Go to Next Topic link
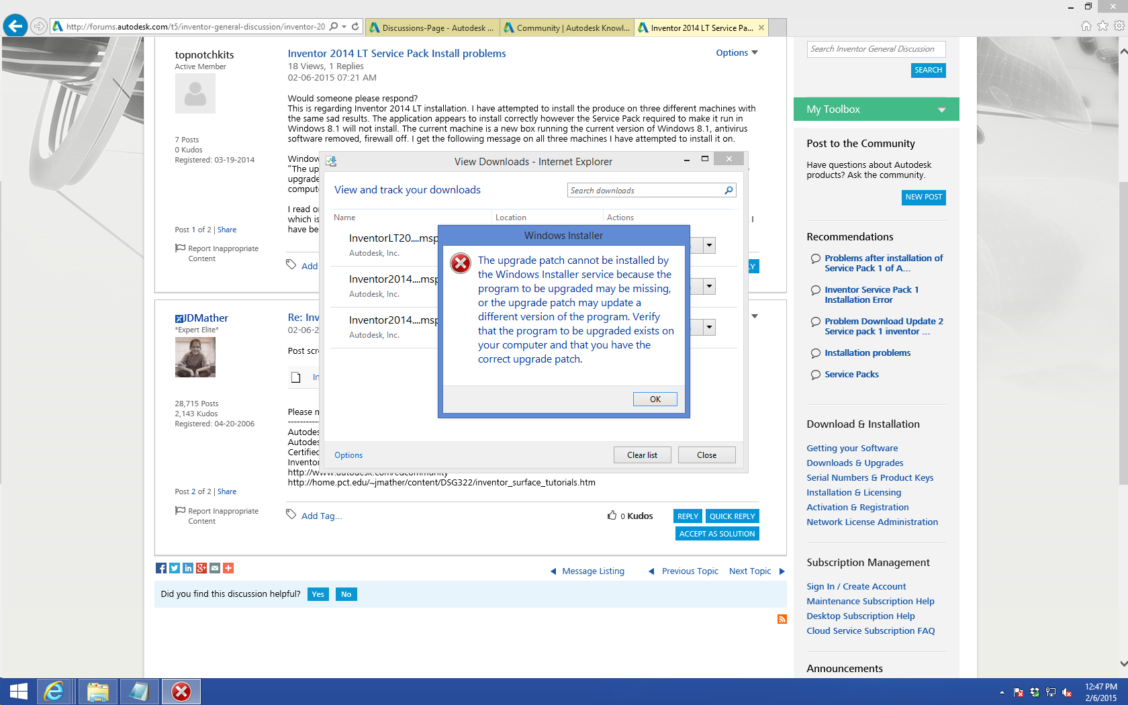Image resolution: width=1128 pixels, height=705 pixels. point(750,571)
